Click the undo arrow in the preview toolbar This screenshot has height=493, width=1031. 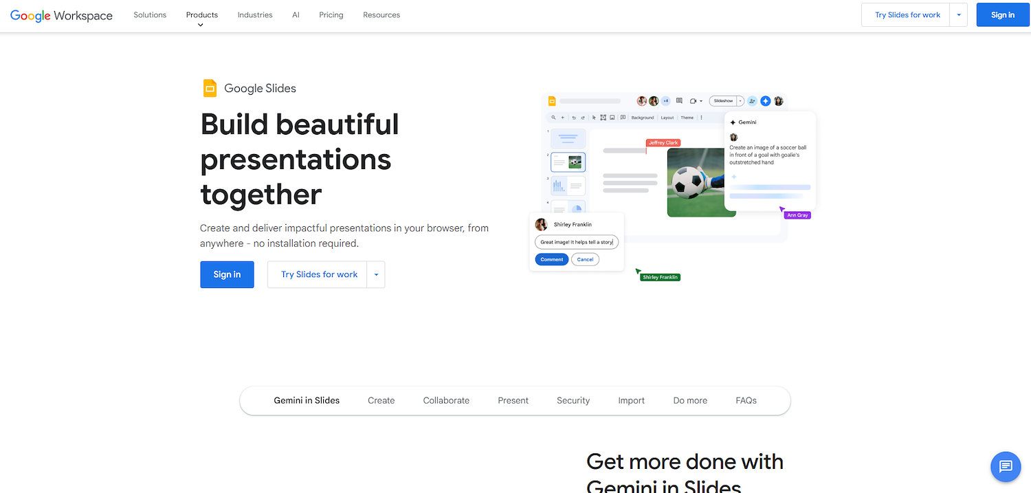click(x=574, y=118)
